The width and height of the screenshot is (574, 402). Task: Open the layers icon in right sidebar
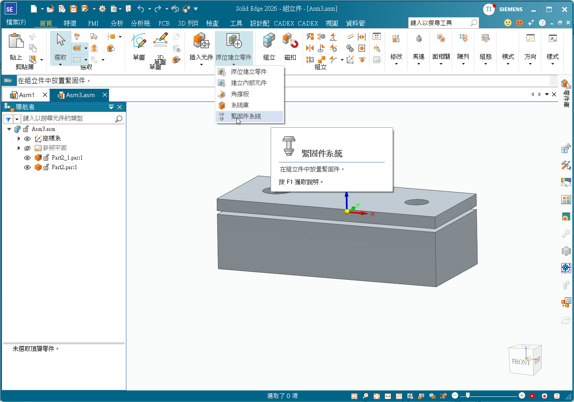566,251
